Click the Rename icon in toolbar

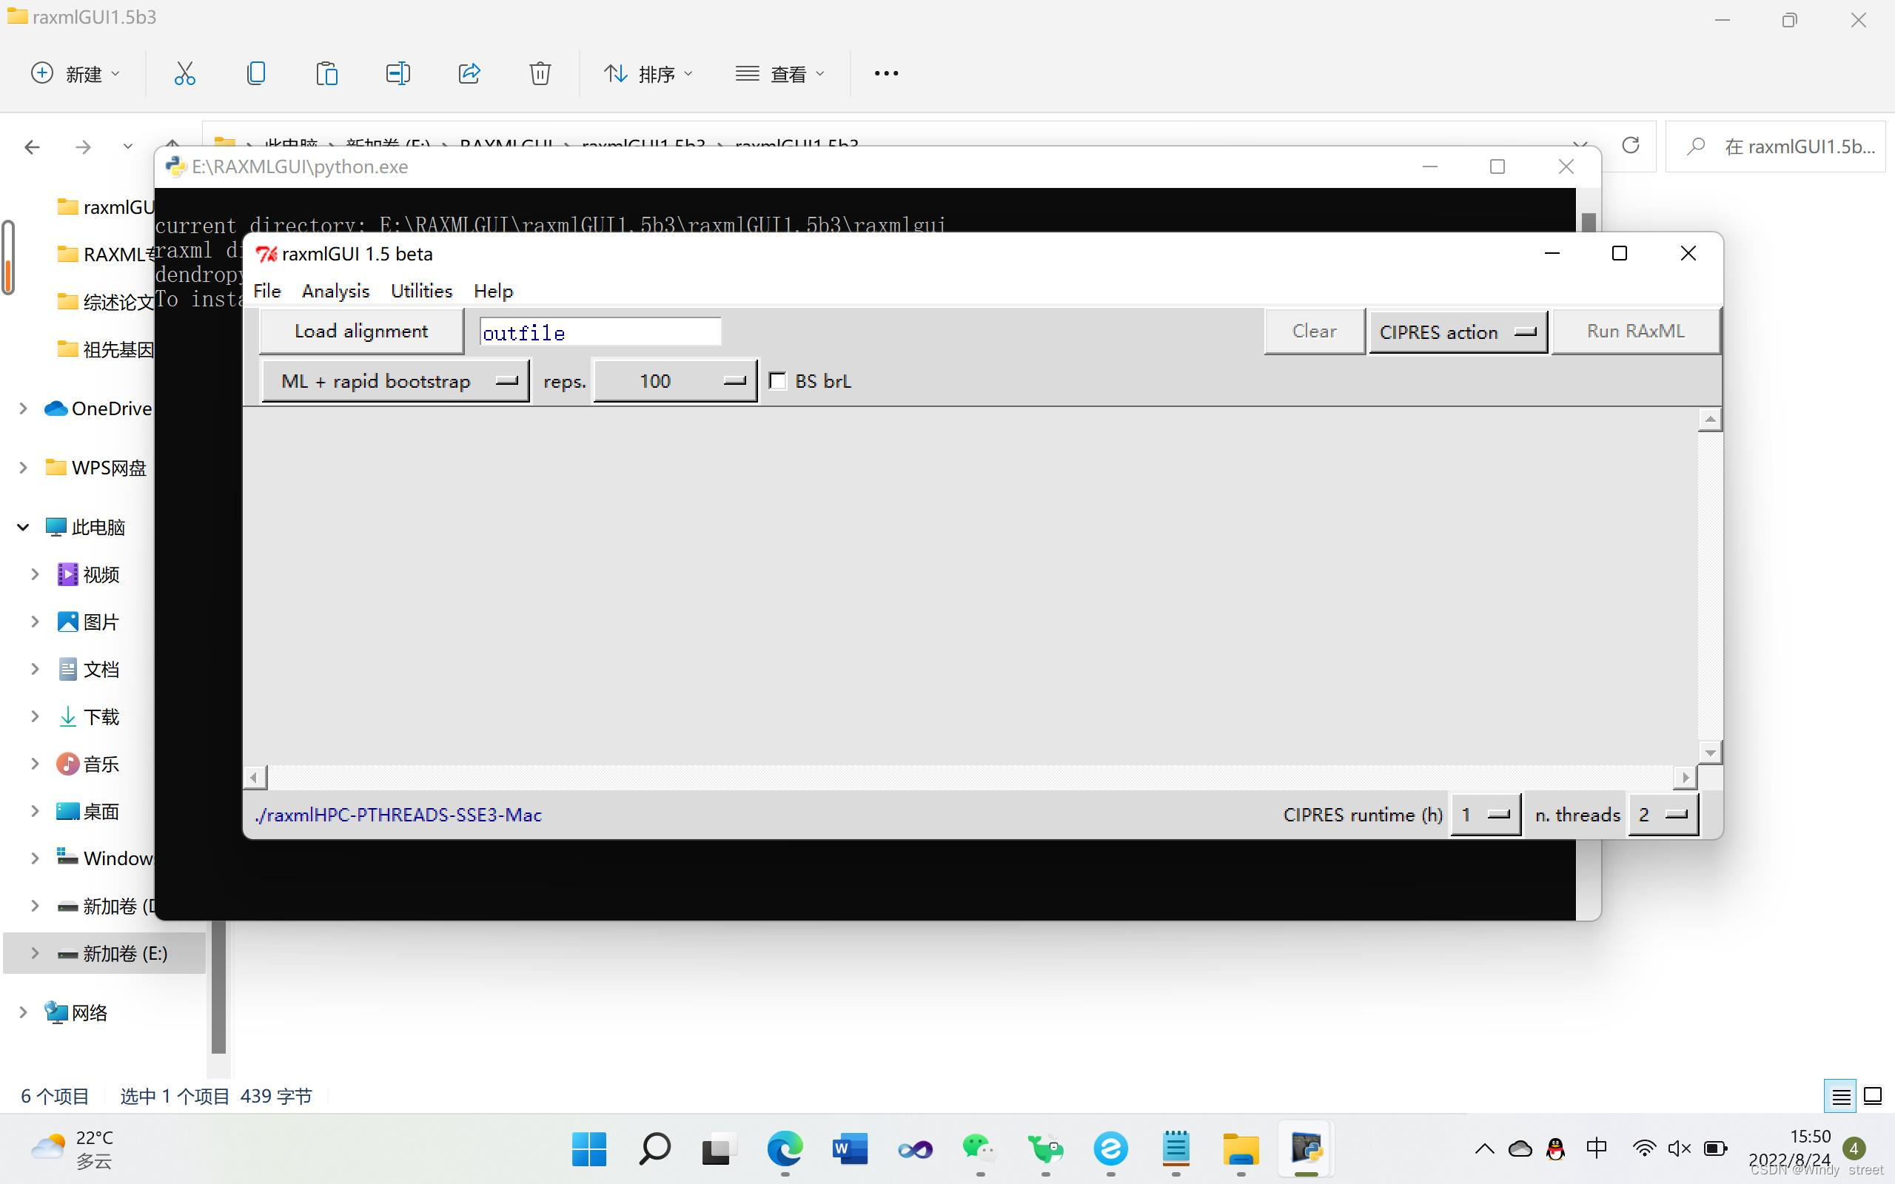[398, 73]
